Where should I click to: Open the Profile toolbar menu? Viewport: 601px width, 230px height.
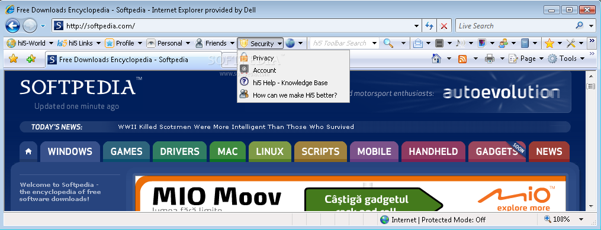tap(123, 43)
